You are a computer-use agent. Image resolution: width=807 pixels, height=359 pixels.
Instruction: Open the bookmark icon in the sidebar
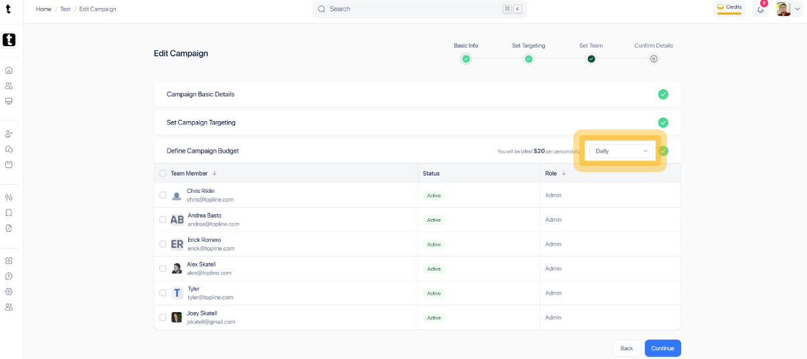pyautogui.click(x=9, y=213)
